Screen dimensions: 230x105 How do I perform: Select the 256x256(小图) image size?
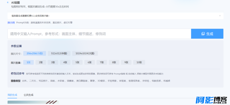[x=34, y=53]
